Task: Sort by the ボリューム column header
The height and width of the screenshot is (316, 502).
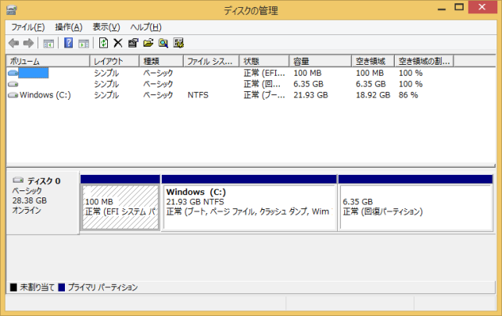Action: (x=48, y=61)
